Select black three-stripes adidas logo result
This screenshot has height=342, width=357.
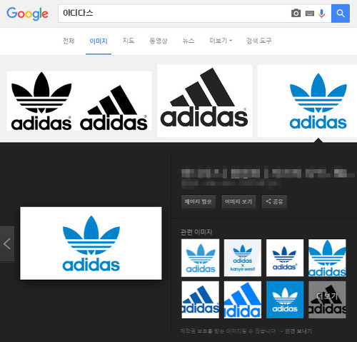(204, 101)
